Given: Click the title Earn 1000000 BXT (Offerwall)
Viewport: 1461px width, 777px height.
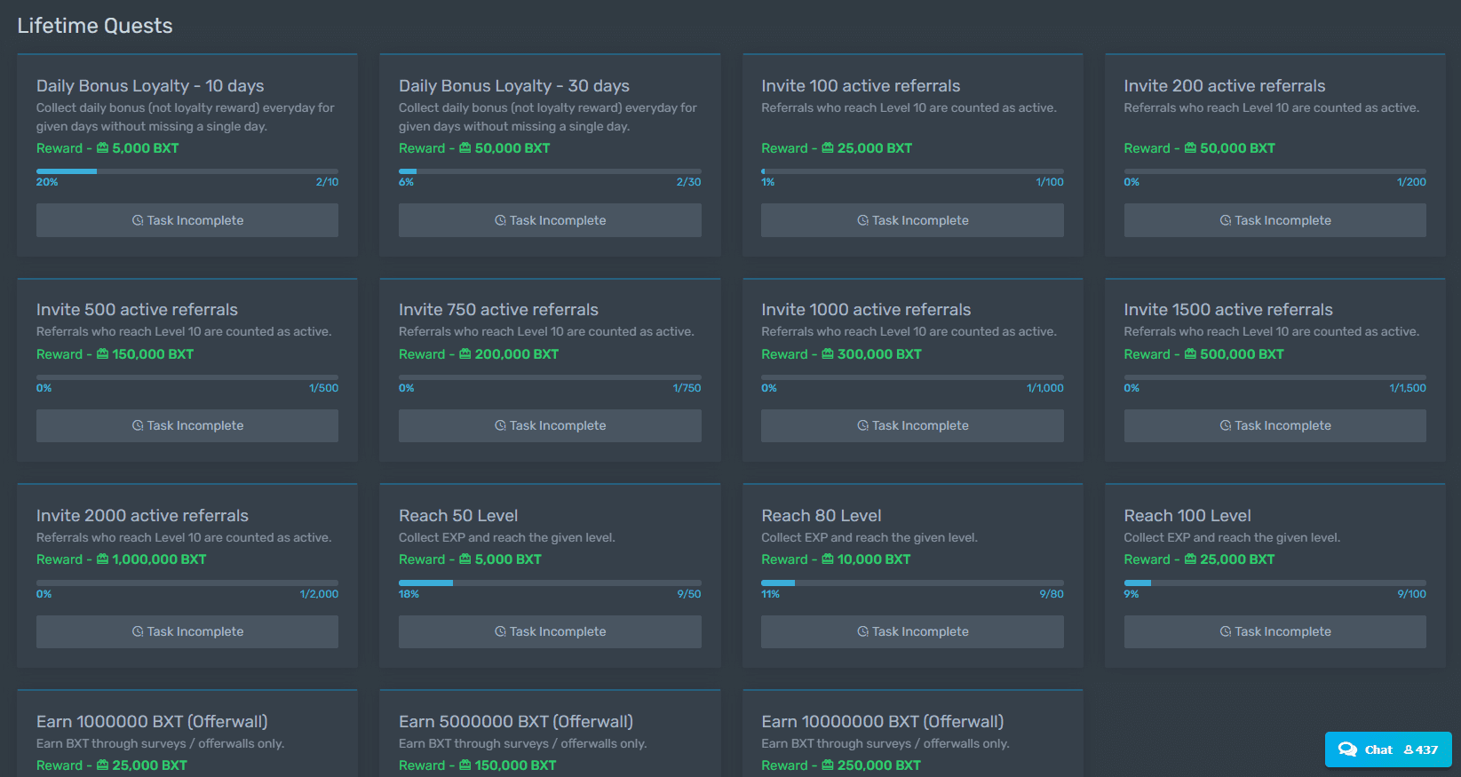Looking at the screenshot, I should point(152,722).
